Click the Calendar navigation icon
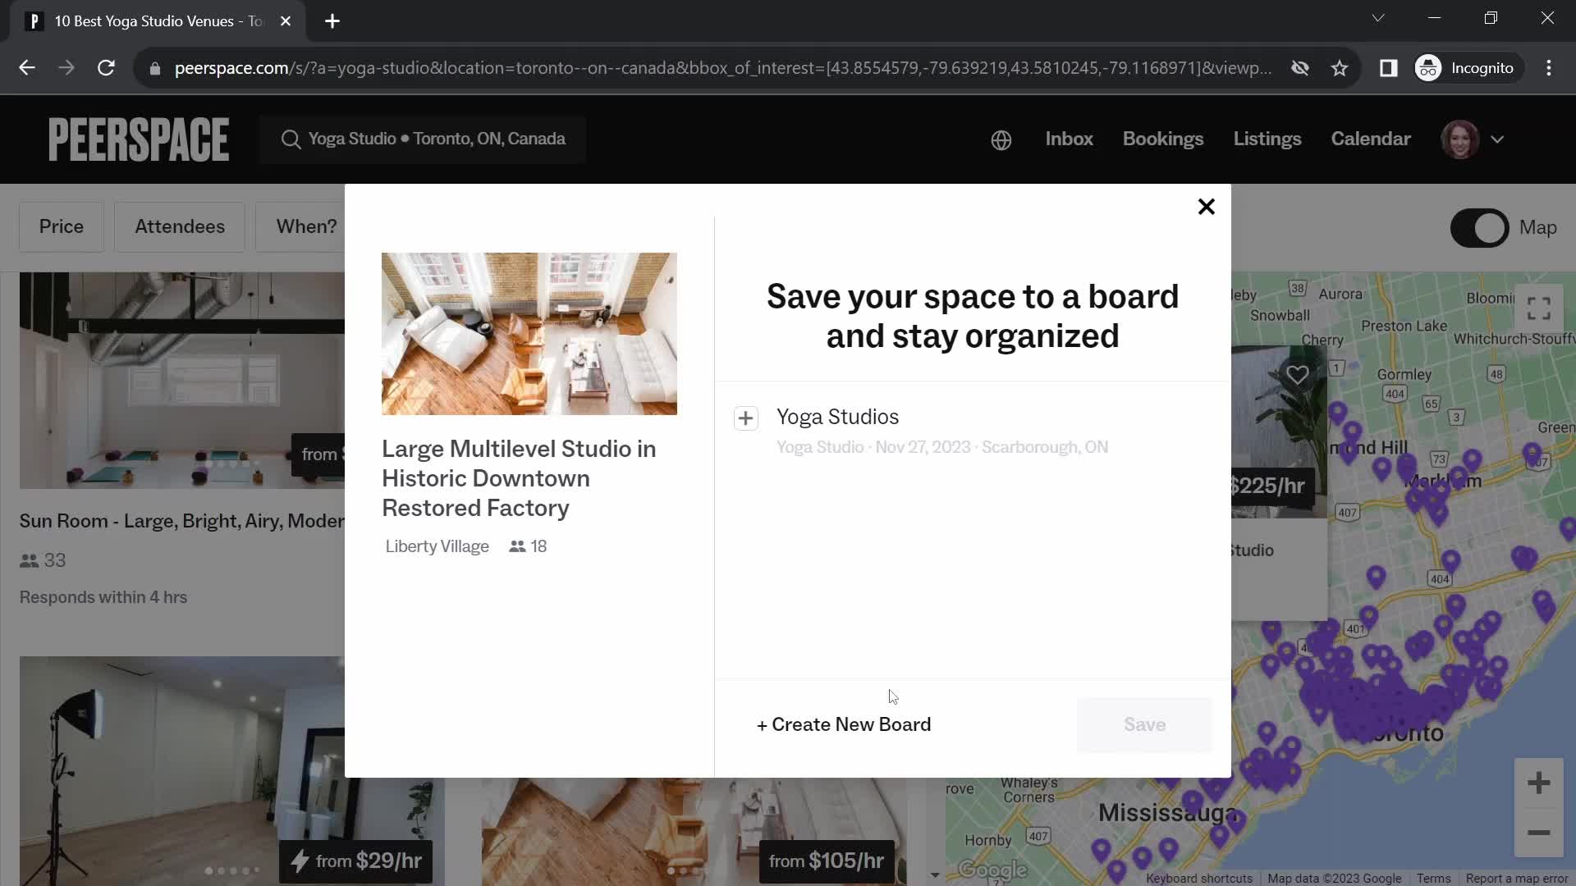 click(x=1370, y=139)
